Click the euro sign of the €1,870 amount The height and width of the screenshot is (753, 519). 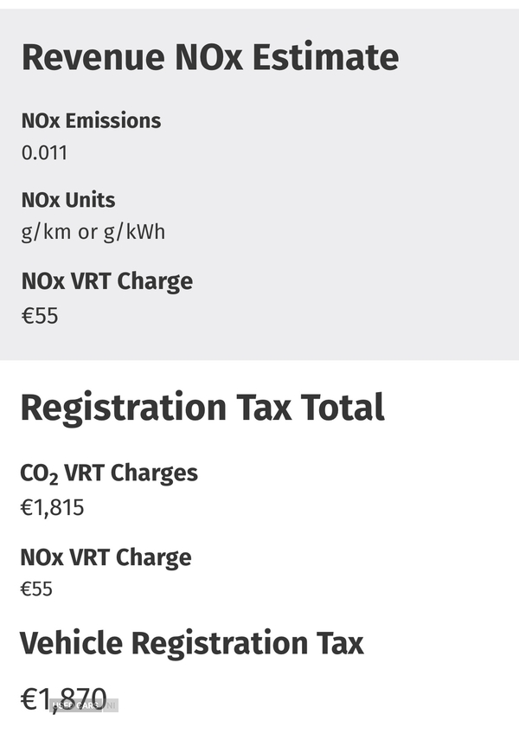coord(29,699)
